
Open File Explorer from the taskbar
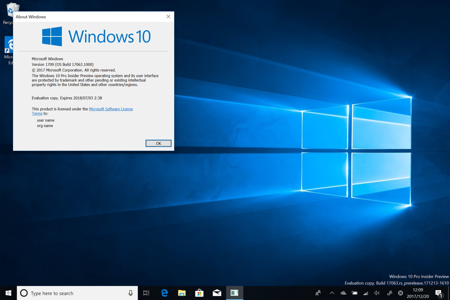pos(181,293)
